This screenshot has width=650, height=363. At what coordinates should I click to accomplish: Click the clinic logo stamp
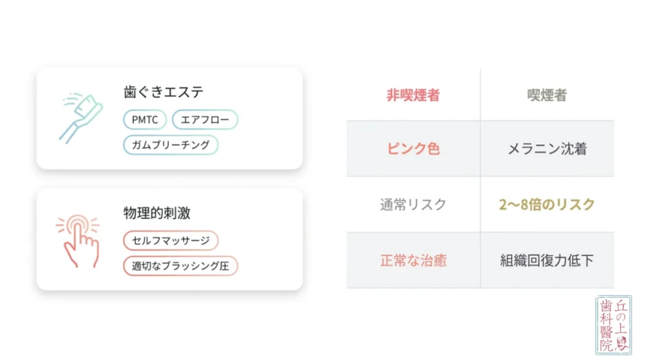pyautogui.click(x=614, y=326)
